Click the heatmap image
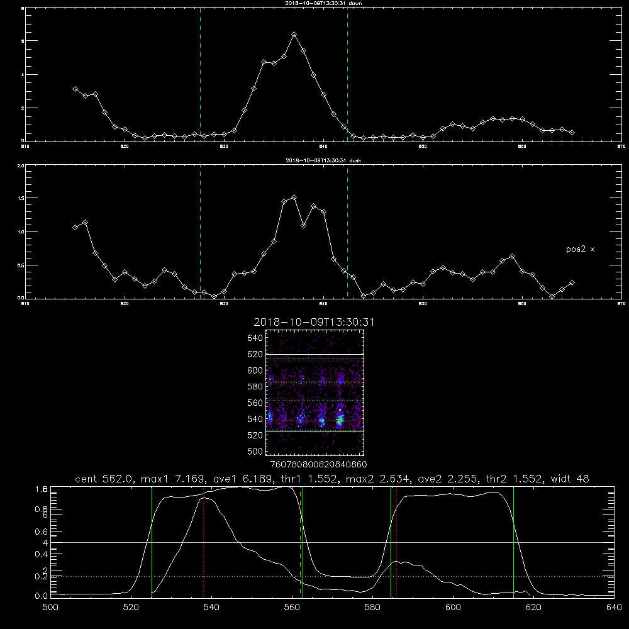This screenshot has width=629, height=629. [314, 392]
